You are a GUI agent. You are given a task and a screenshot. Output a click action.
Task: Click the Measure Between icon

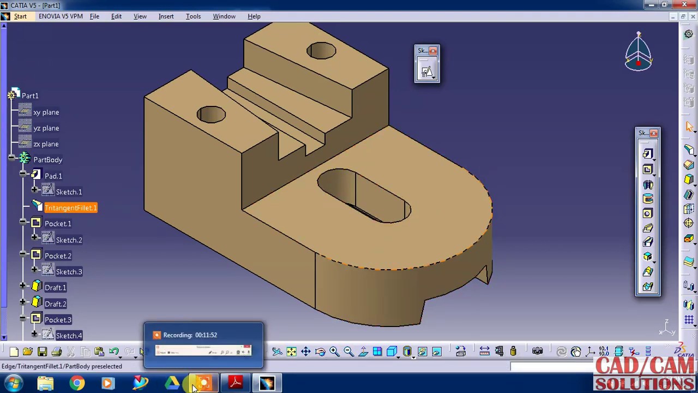(484, 352)
